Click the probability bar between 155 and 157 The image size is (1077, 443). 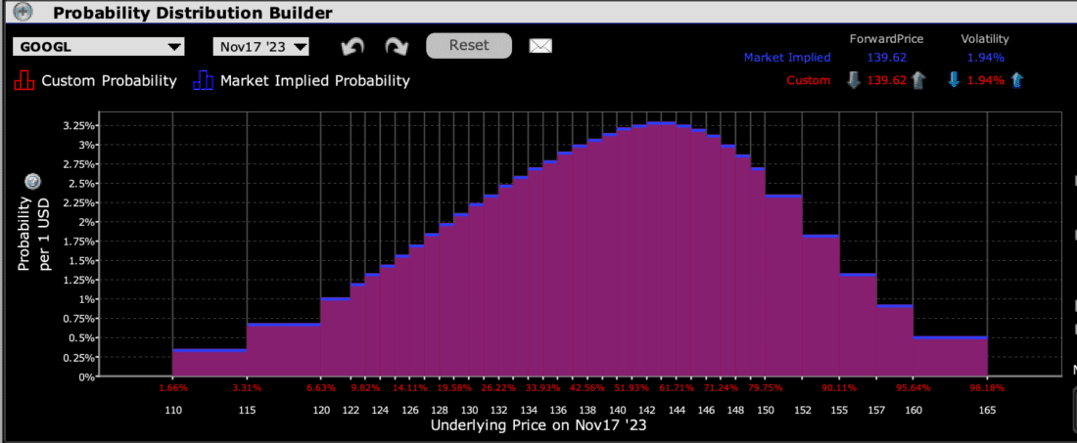pos(858,325)
